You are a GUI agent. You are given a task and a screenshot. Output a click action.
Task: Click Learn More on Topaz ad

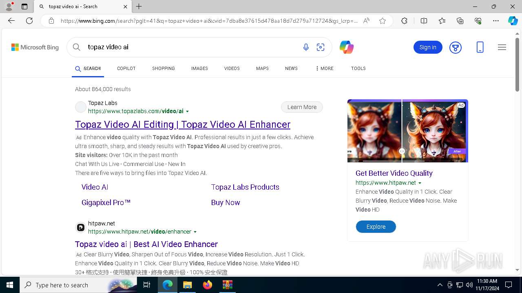click(x=302, y=107)
